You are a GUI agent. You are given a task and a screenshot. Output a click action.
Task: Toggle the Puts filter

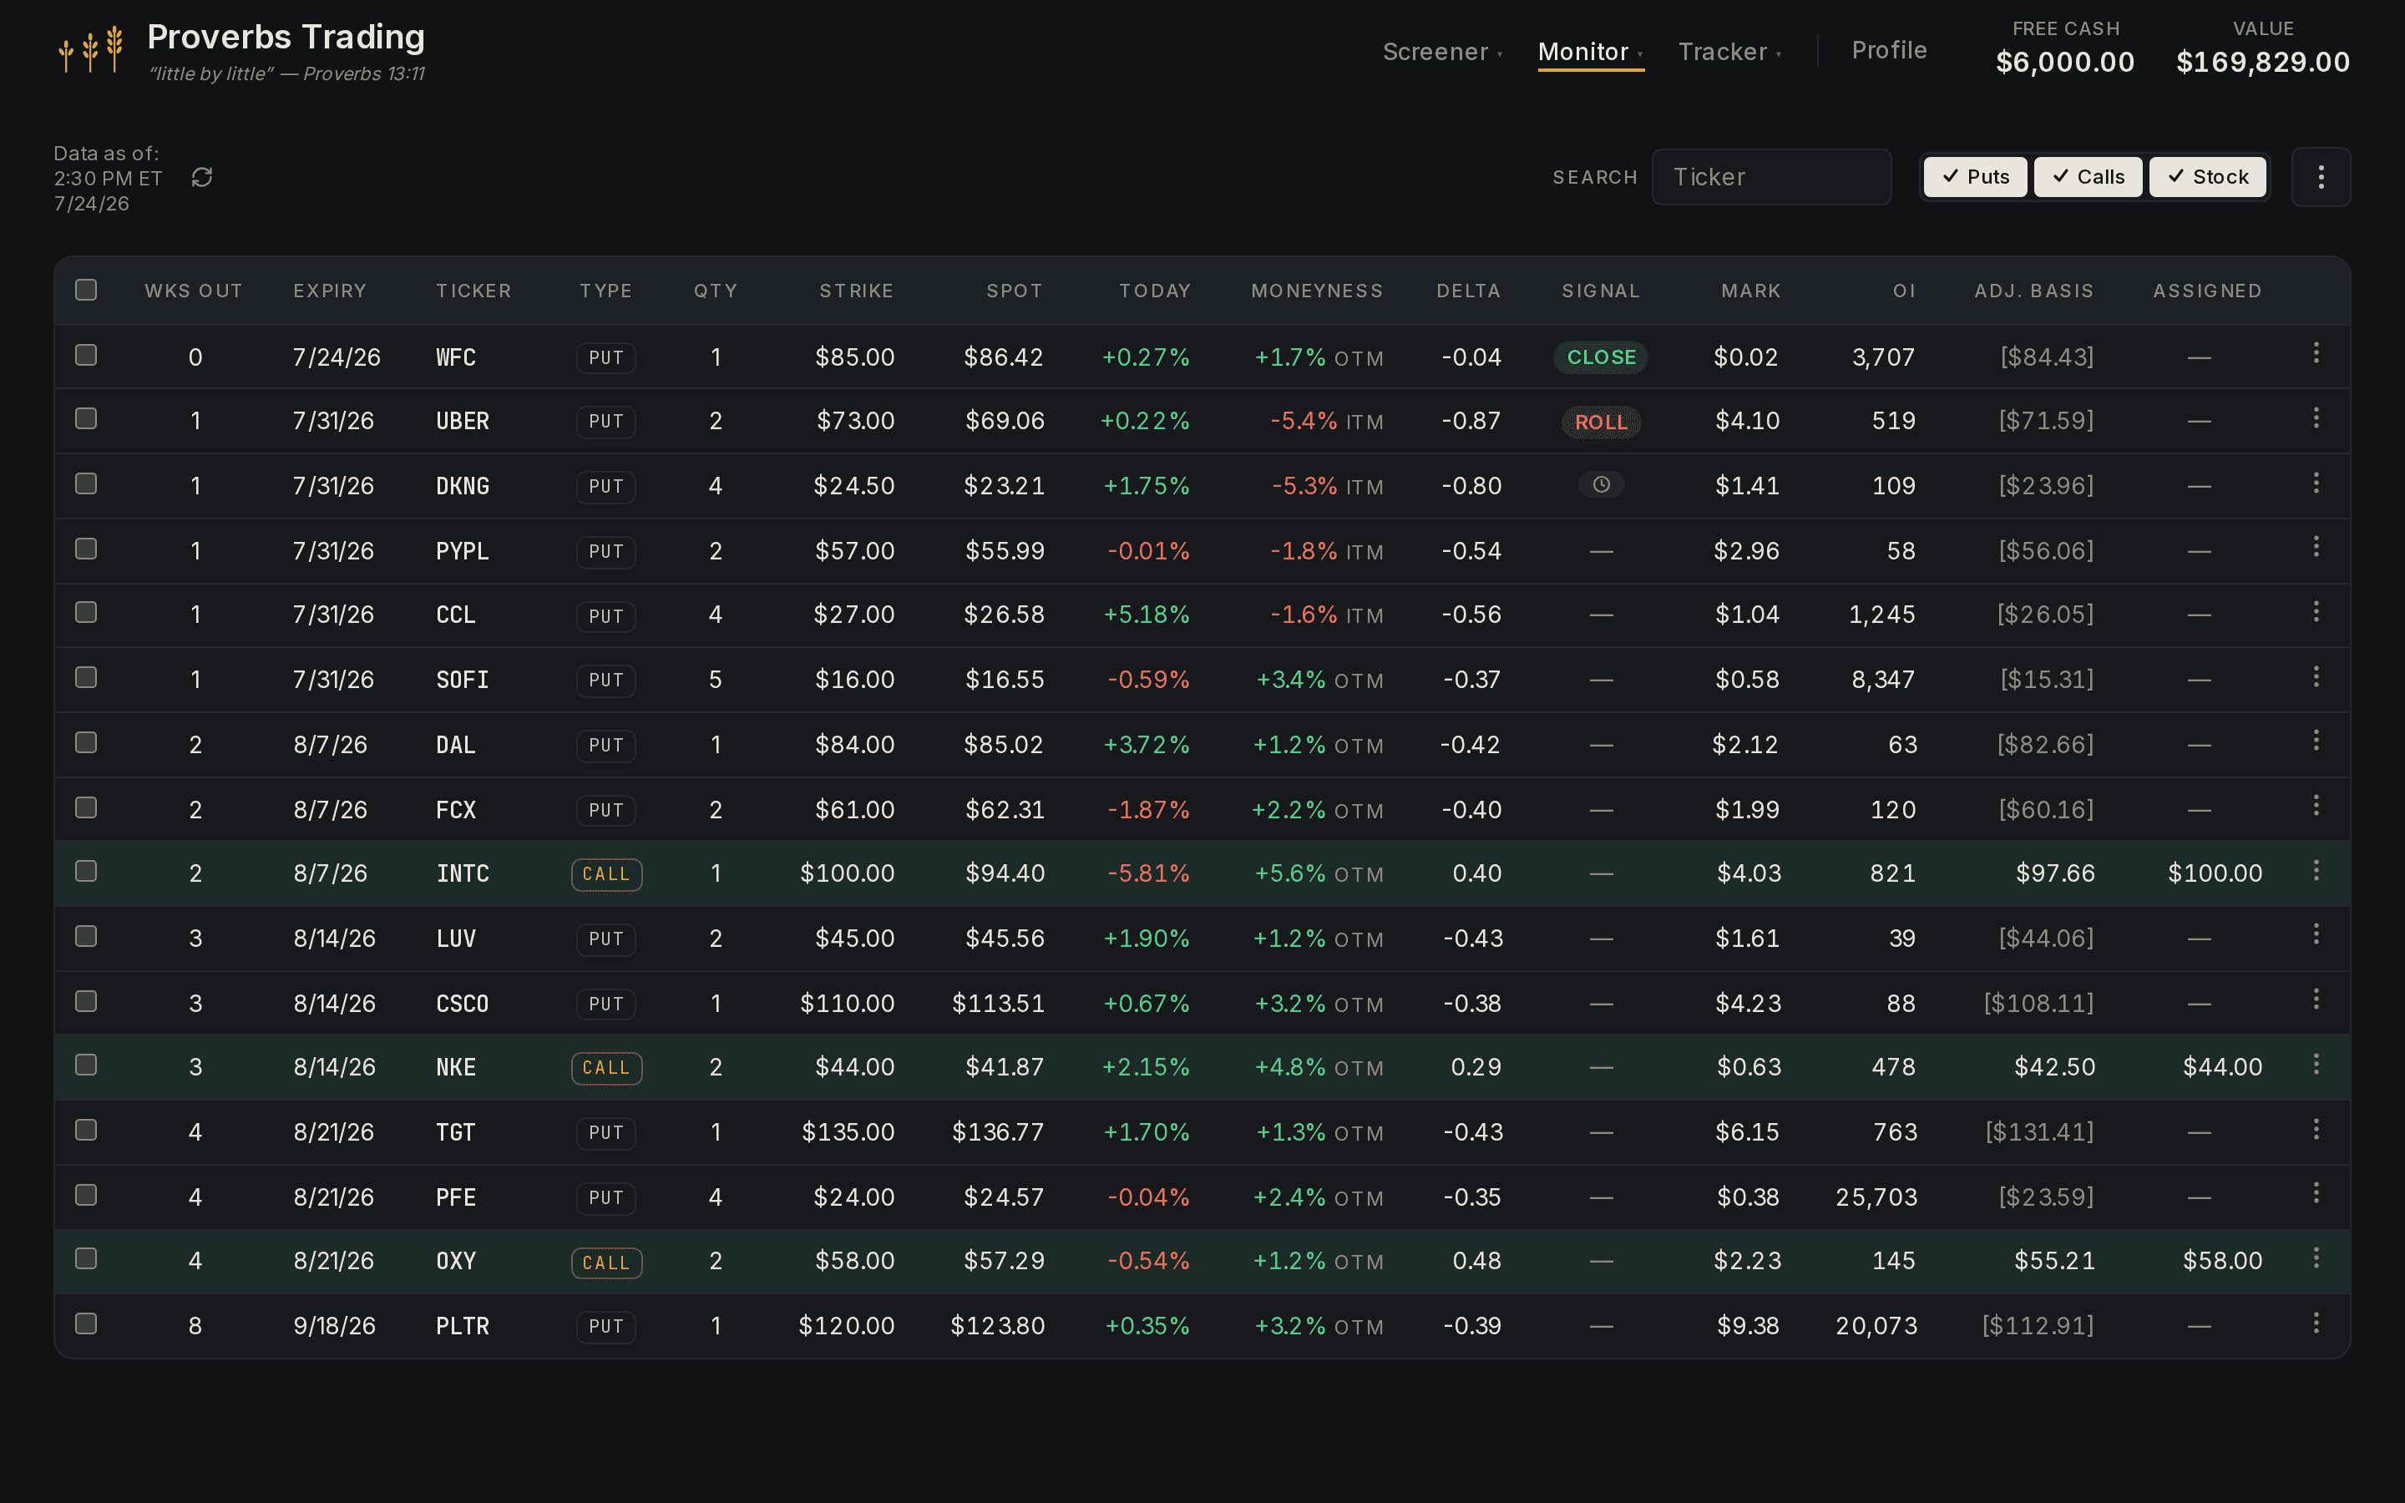pyautogui.click(x=1975, y=177)
